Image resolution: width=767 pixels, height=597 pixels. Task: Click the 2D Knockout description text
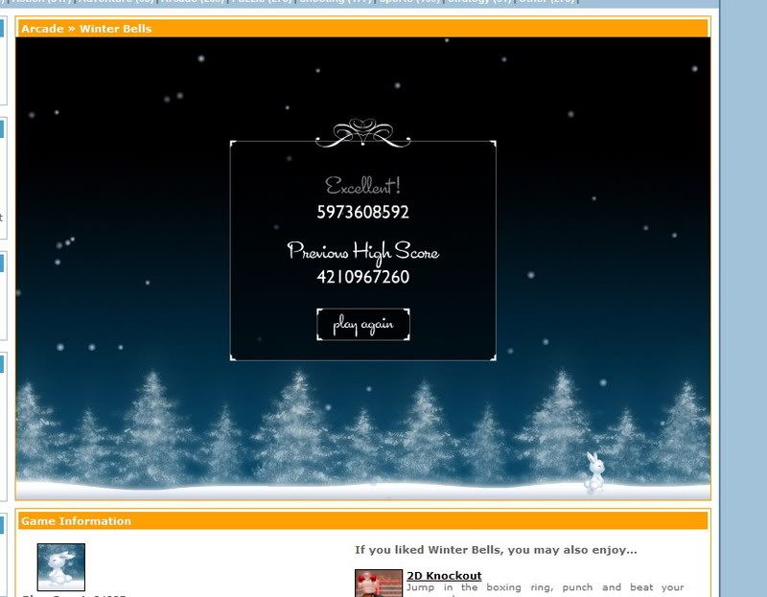(x=545, y=590)
